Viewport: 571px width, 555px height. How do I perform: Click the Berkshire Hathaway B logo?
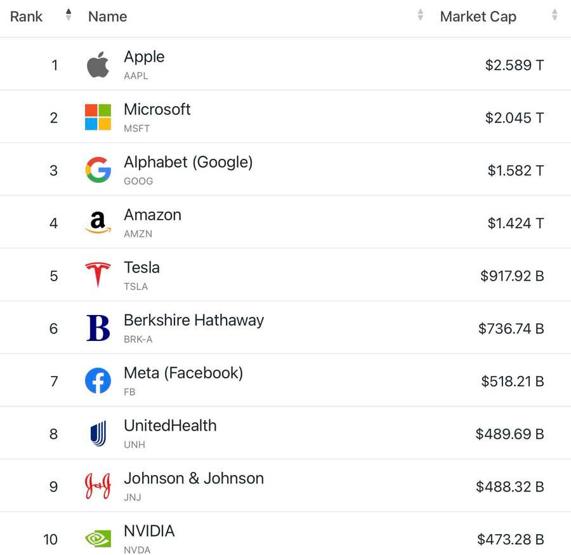pos(98,328)
